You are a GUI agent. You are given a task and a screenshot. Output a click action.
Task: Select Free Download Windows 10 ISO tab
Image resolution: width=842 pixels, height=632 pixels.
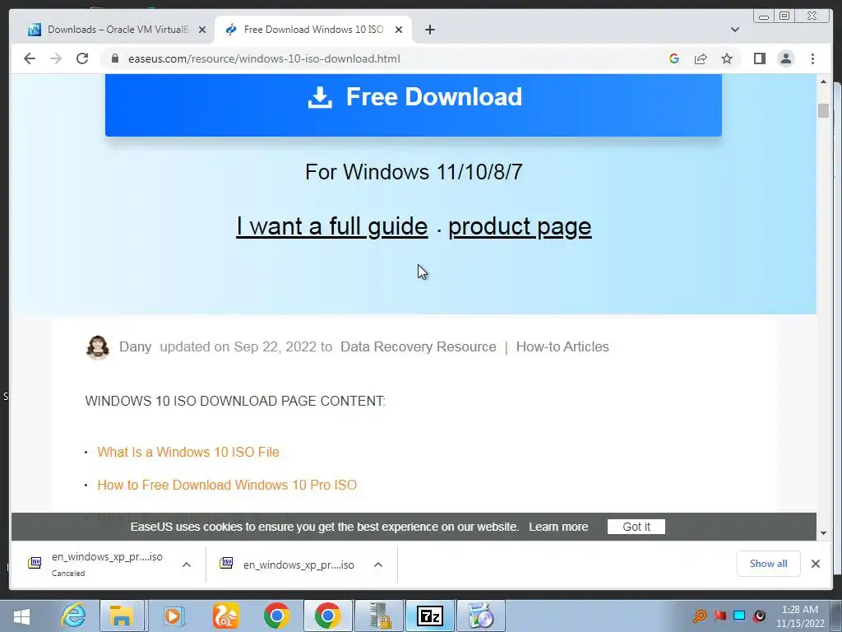(313, 30)
